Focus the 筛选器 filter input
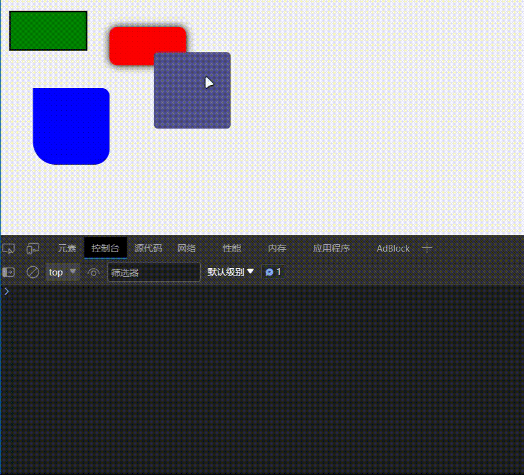The height and width of the screenshot is (475, 524). (154, 272)
